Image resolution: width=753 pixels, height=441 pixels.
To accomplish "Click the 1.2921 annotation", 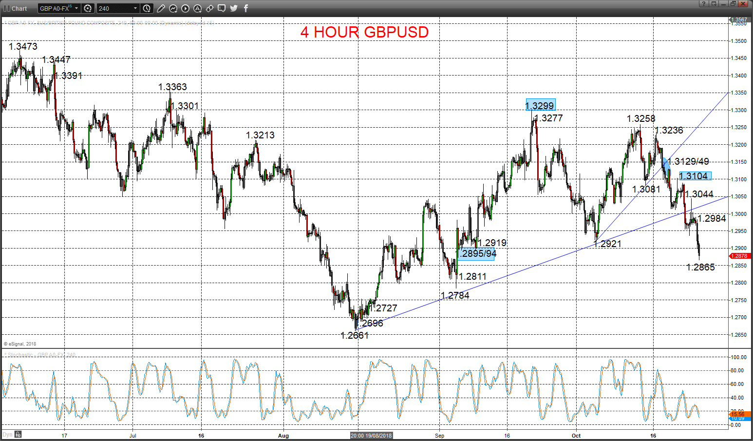I will 607,244.
